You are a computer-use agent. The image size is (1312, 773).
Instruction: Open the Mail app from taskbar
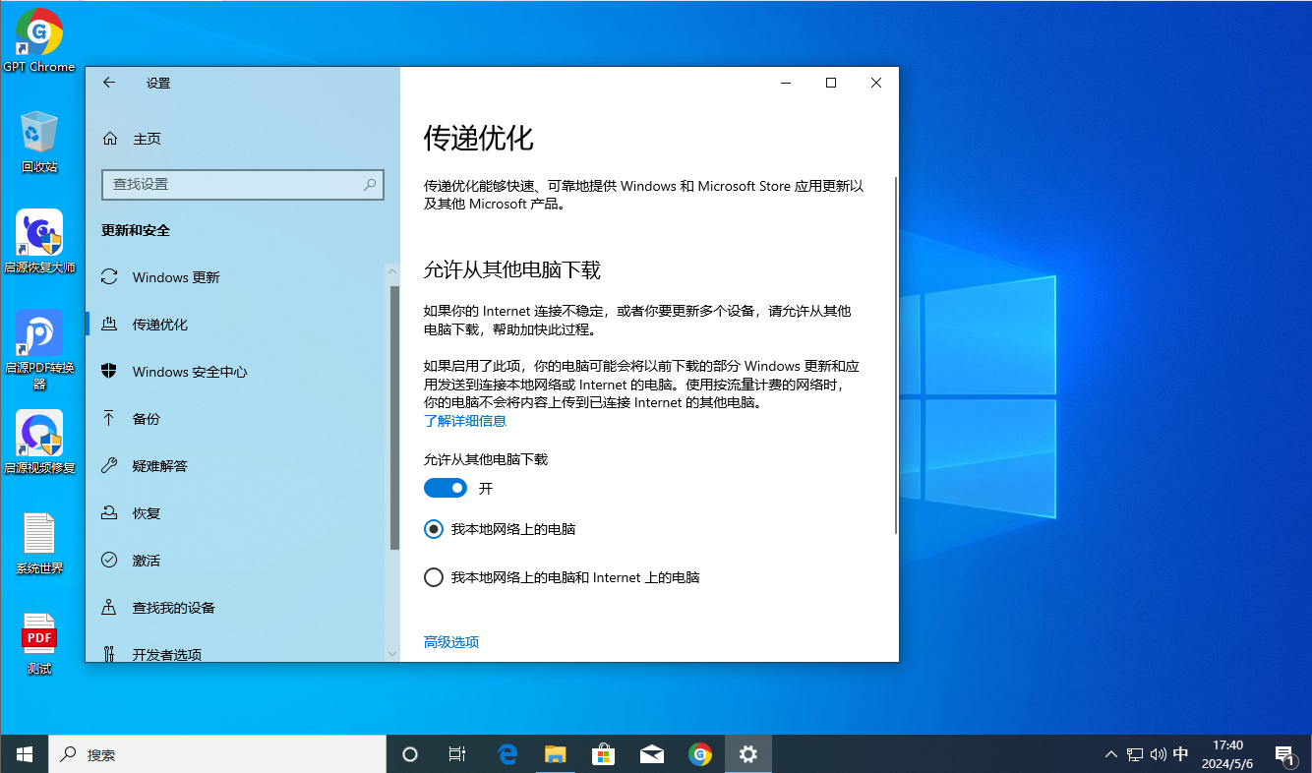[652, 754]
